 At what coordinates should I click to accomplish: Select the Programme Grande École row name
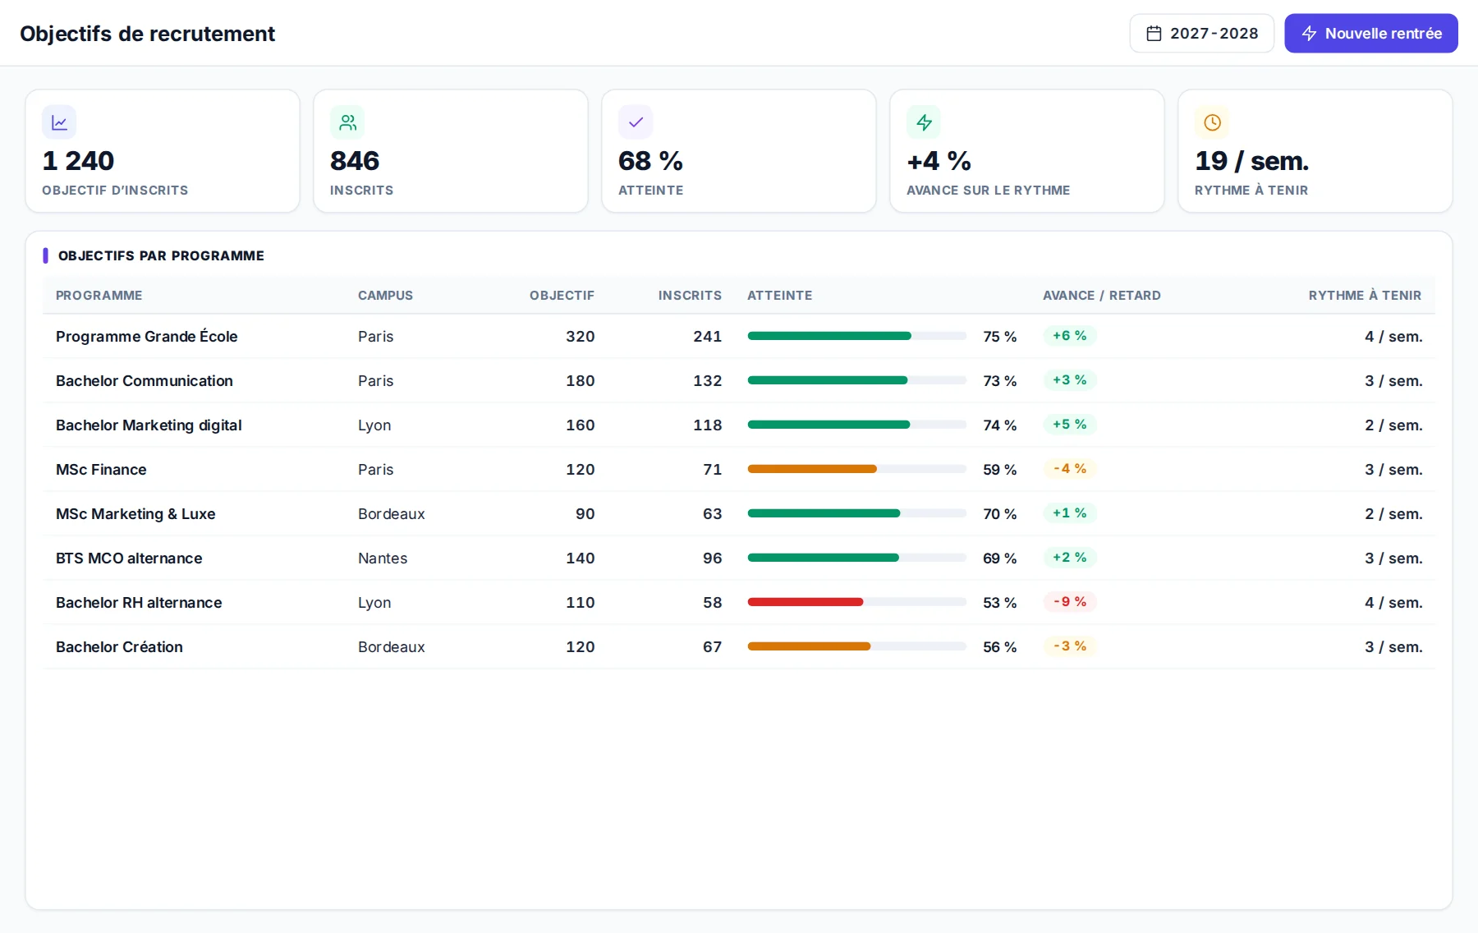click(x=146, y=337)
